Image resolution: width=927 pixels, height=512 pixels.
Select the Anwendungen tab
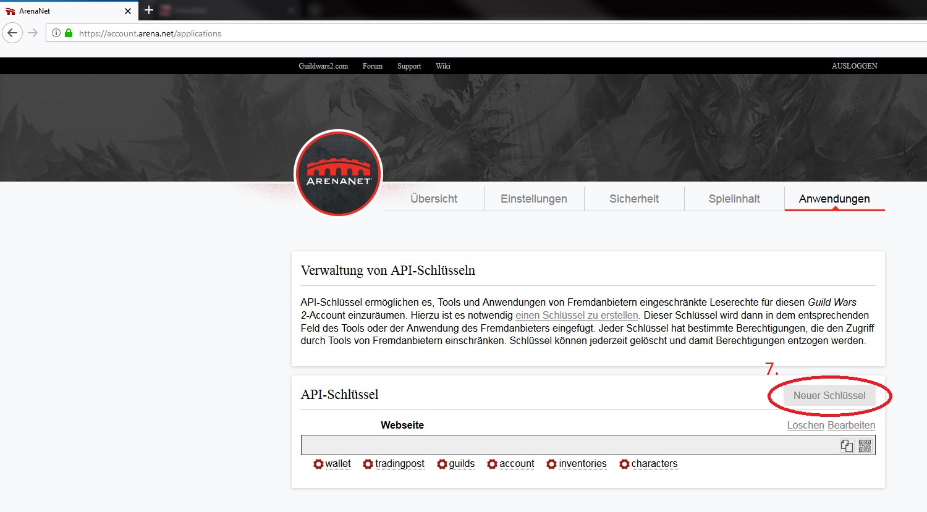click(x=834, y=199)
